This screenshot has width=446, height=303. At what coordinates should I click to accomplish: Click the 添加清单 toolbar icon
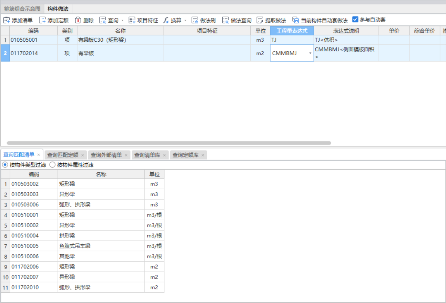tap(7, 20)
